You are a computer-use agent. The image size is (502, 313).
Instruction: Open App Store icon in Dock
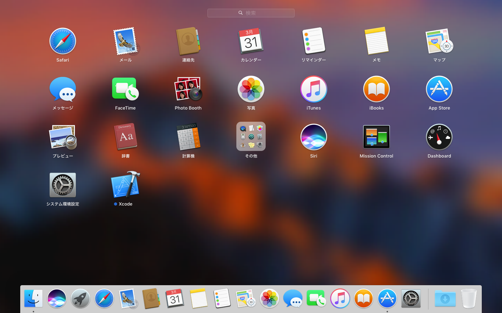[x=387, y=298]
